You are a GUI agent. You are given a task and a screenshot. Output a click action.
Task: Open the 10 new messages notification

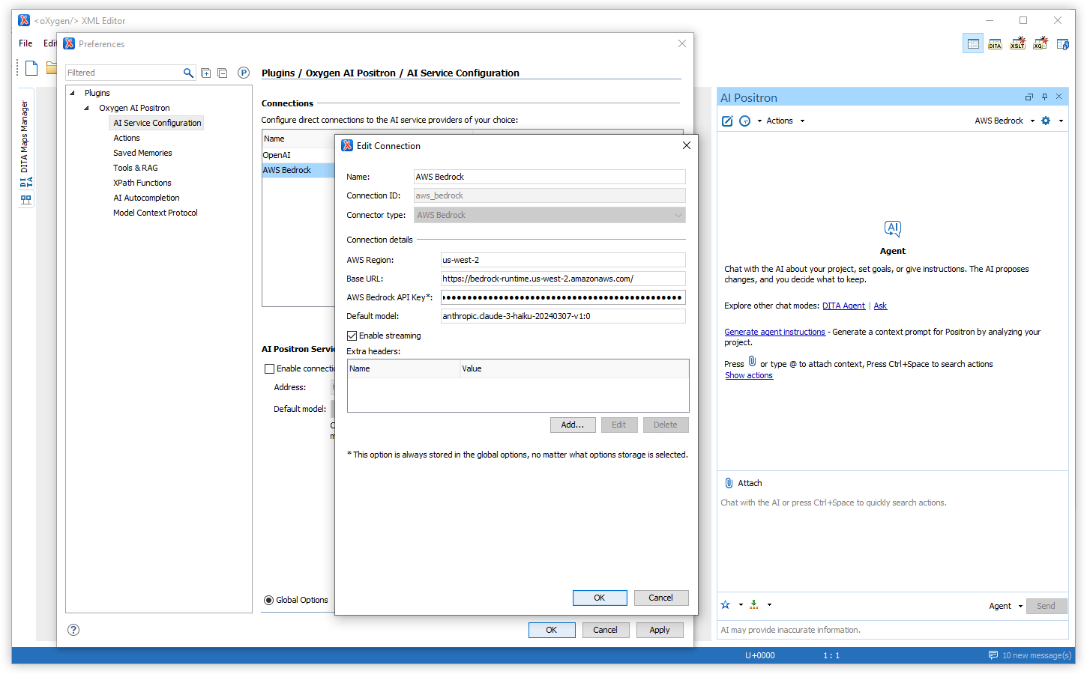pyautogui.click(x=1029, y=655)
